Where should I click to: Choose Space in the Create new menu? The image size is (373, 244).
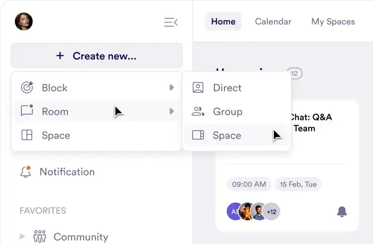click(55, 135)
